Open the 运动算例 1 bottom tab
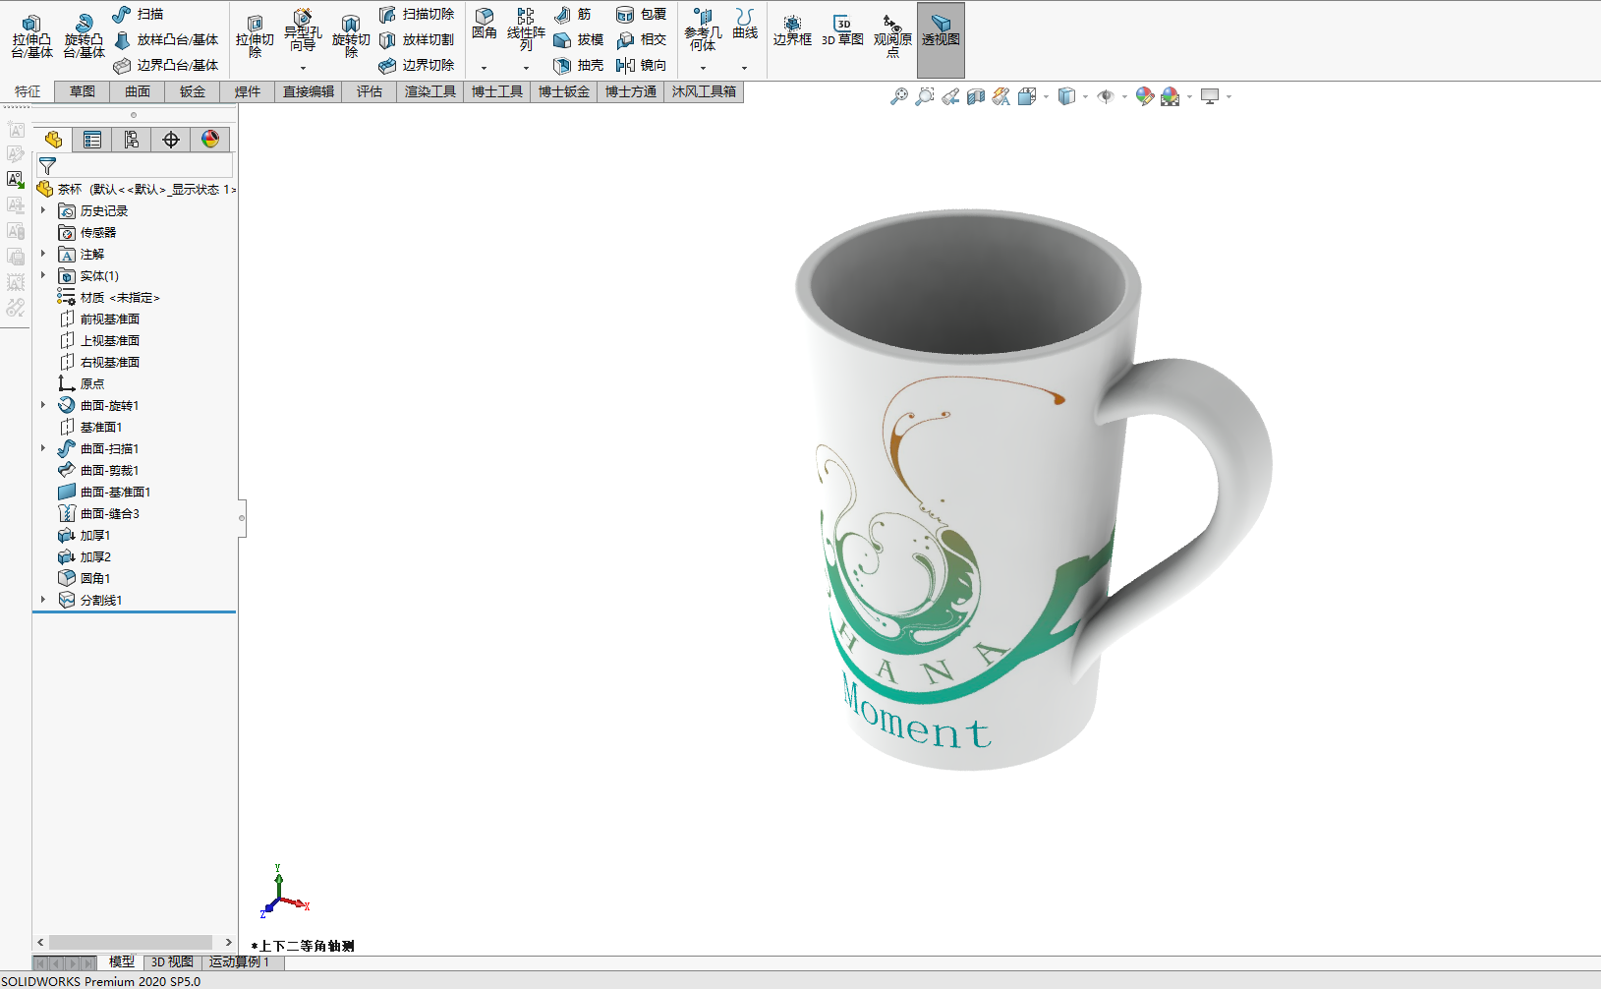1601x989 pixels. (x=239, y=962)
